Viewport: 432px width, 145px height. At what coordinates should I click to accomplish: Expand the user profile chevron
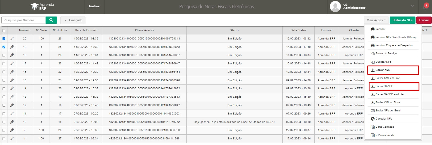click(x=412, y=6)
